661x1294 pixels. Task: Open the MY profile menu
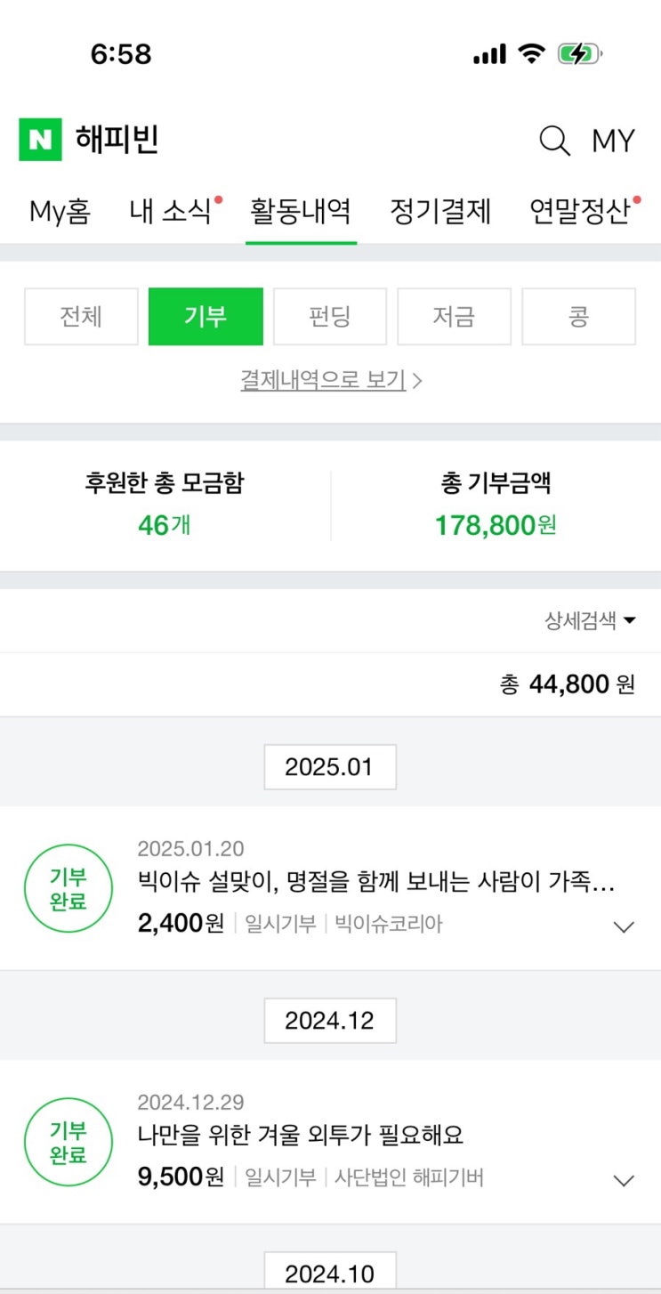pos(613,141)
